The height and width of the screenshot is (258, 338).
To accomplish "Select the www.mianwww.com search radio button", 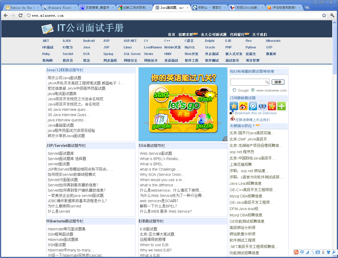I will tap(253, 90).
